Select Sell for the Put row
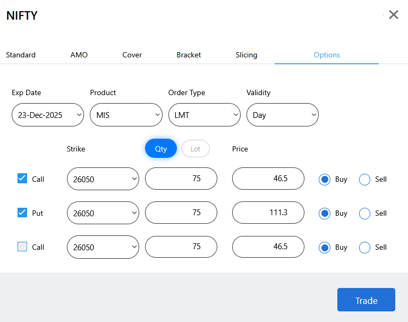Viewport: 408px width, 322px height. [x=365, y=213]
